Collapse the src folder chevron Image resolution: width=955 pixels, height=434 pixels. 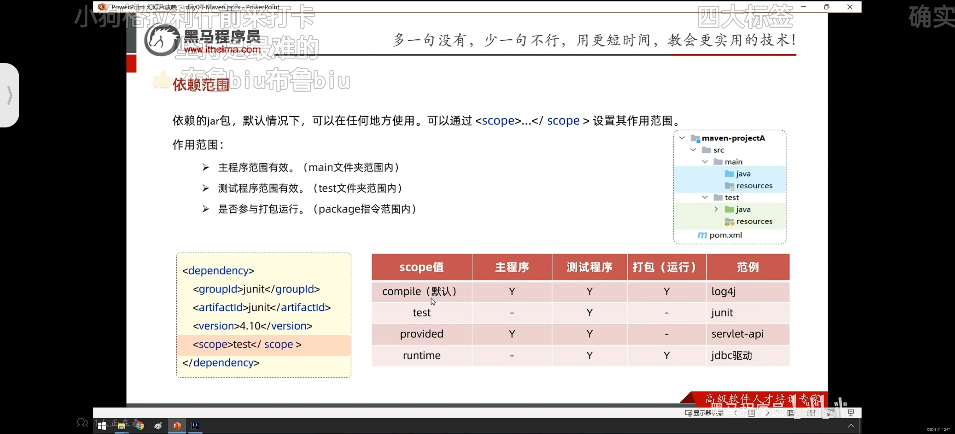(693, 150)
